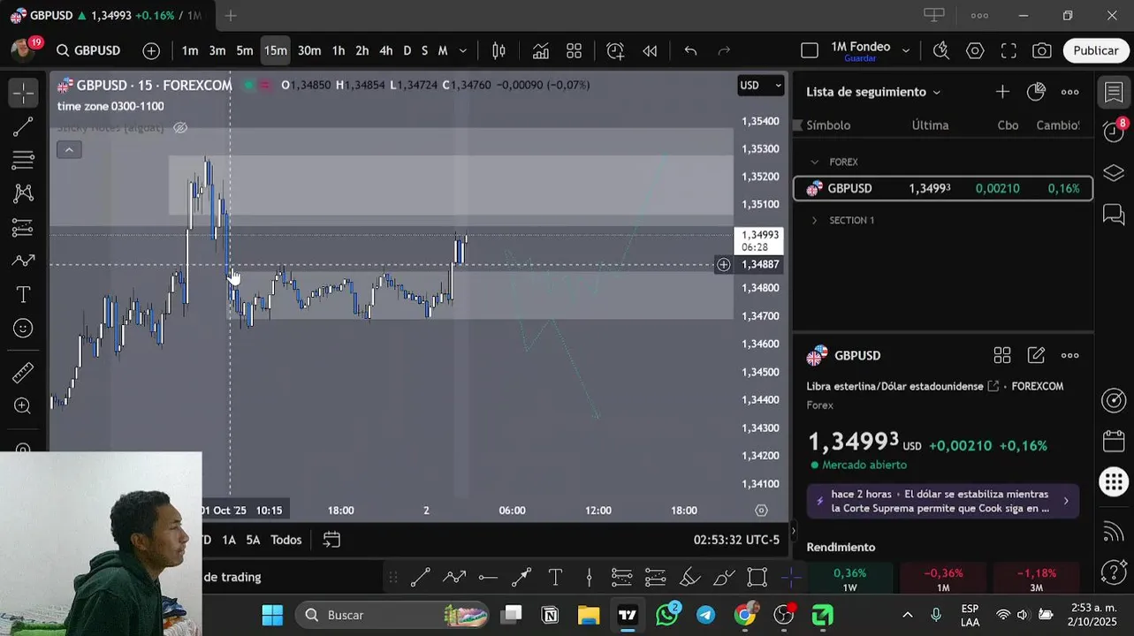Select the ruler measure tool
1134x636 pixels.
pos(23,373)
